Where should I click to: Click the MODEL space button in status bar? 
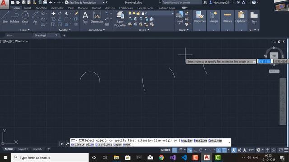tap(166, 150)
